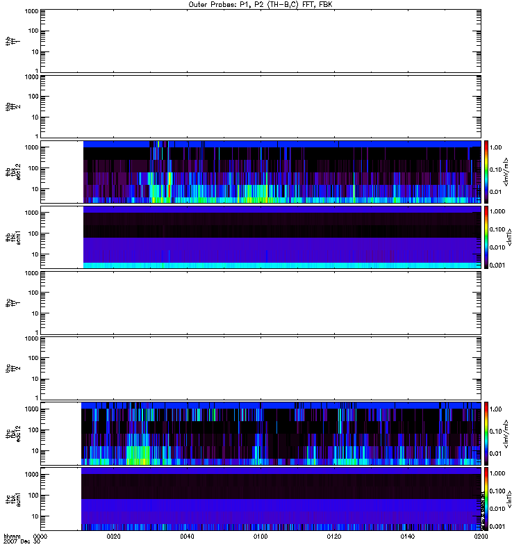Click the thc fbk edc12 spectrogram panel
The image size is (521, 556).
(x=260, y=433)
